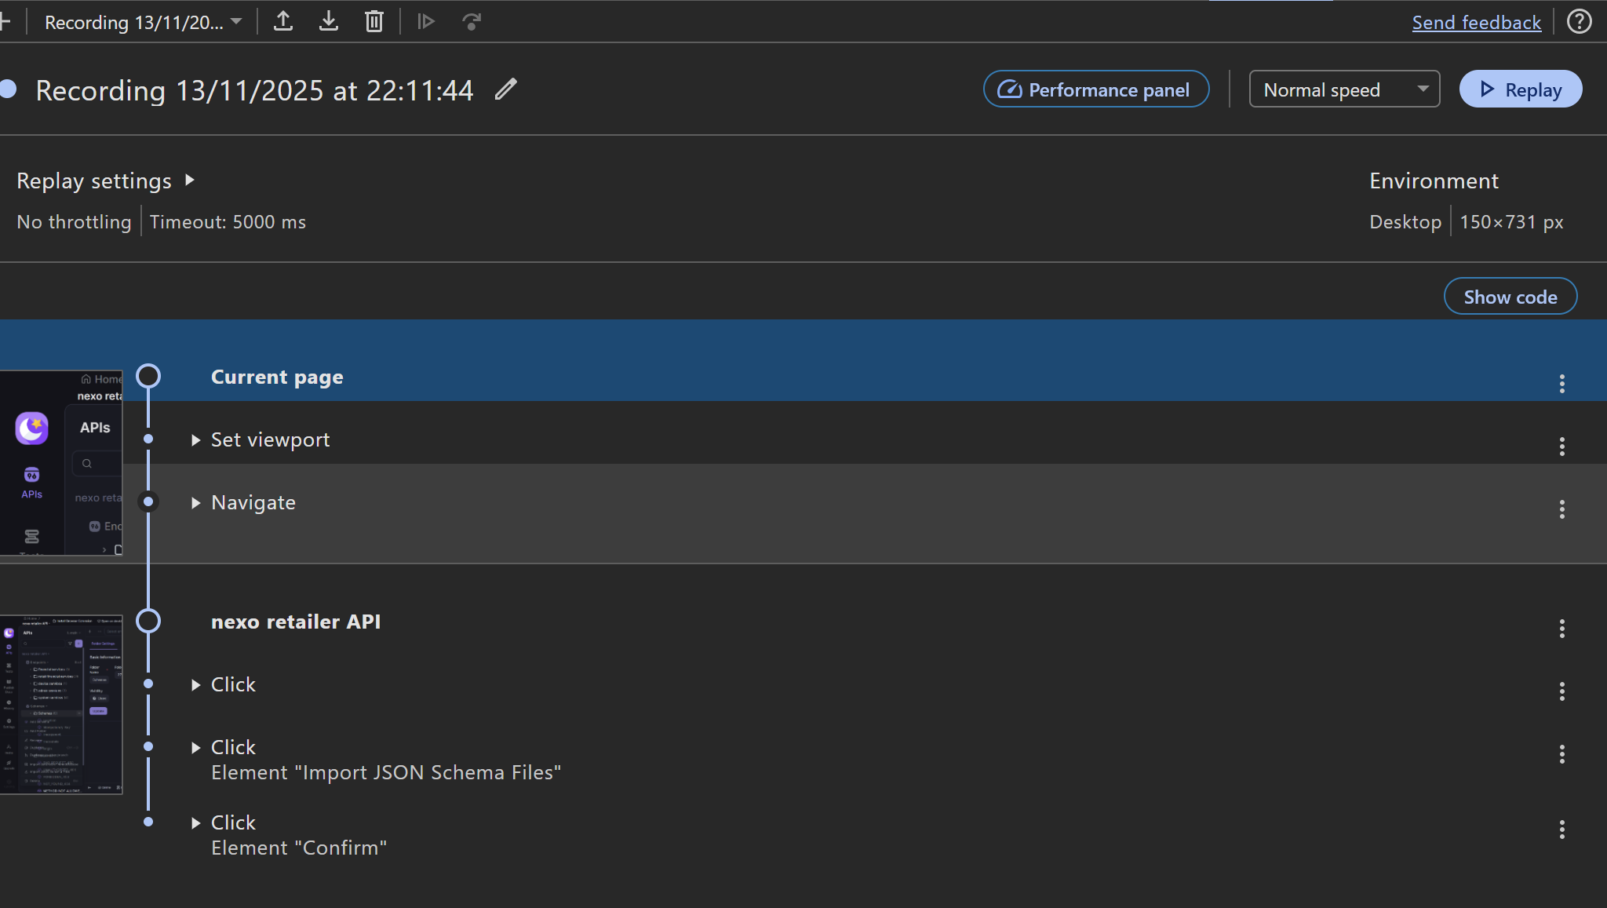
Task: Click the import recording download icon
Action: 329,22
